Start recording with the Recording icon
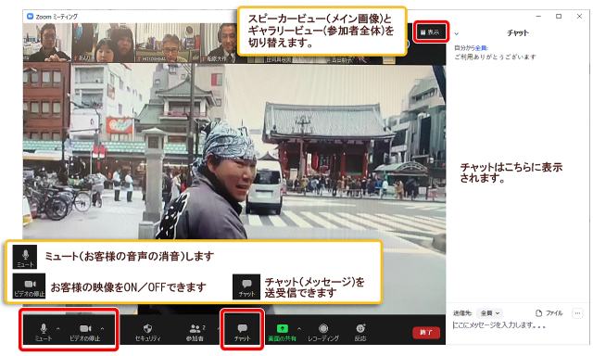The image size is (593, 356). [x=323, y=332]
